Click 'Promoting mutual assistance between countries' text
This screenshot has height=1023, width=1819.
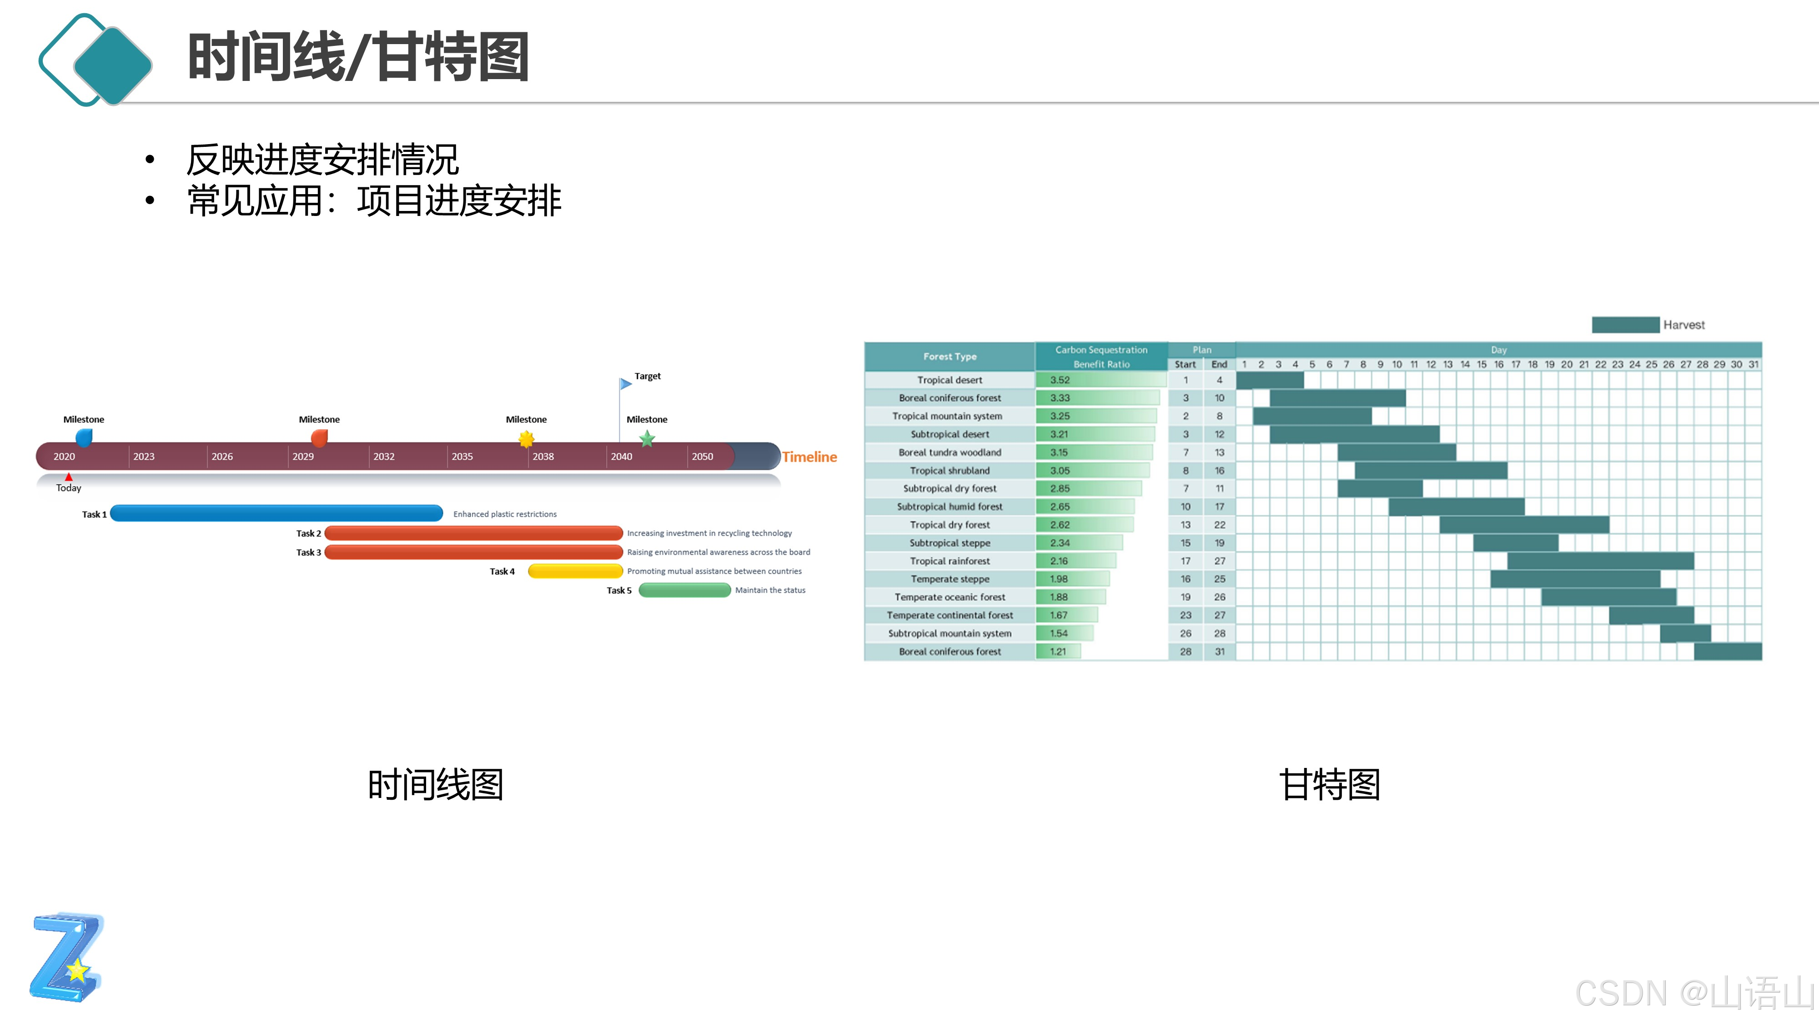(x=714, y=571)
